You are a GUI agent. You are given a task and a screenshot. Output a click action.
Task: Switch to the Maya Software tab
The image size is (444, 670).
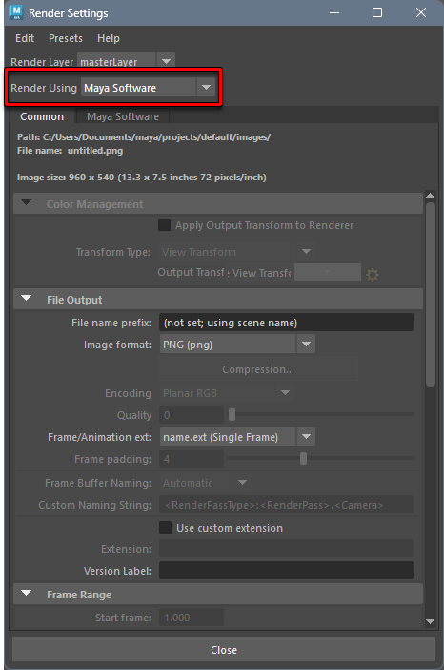pos(123,116)
